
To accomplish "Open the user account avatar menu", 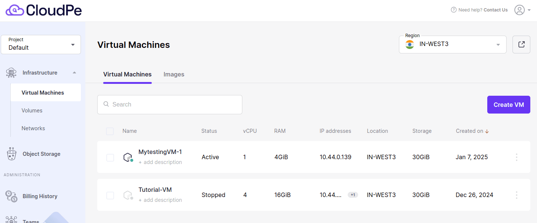I will [520, 10].
